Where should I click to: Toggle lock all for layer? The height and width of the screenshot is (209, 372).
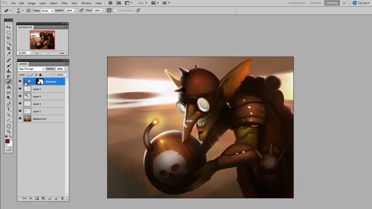point(40,75)
